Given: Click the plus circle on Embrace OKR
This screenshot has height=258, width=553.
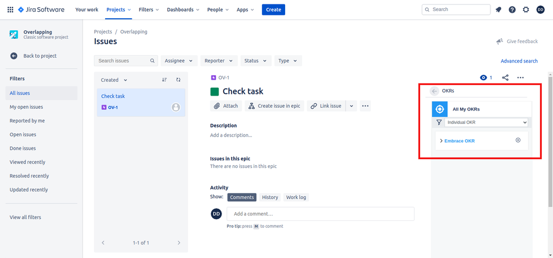Looking at the screenshot, I should (518, 140).
